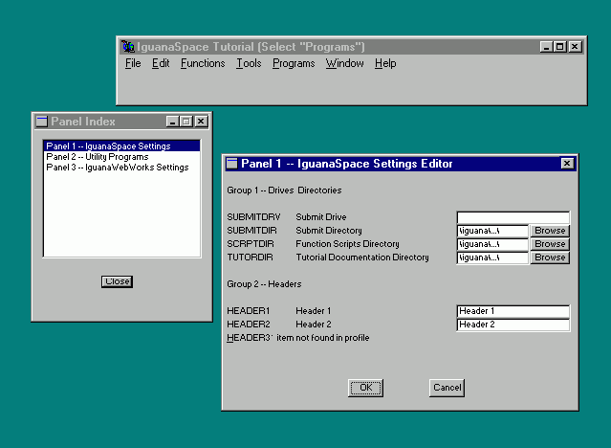Screen dimensions: 611x448
Task: Browse for the Submit Directory
Action: click(550, 231)
